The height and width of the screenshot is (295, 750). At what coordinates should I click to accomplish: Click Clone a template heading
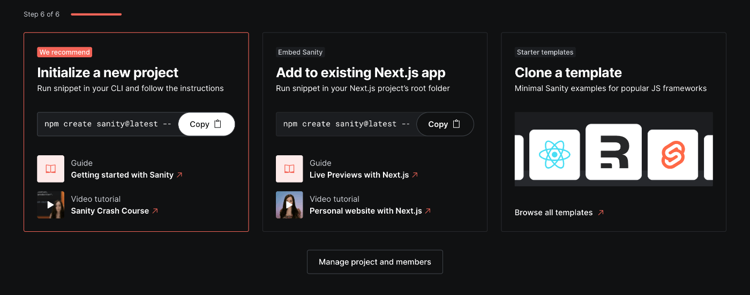(x=568, y=72)
